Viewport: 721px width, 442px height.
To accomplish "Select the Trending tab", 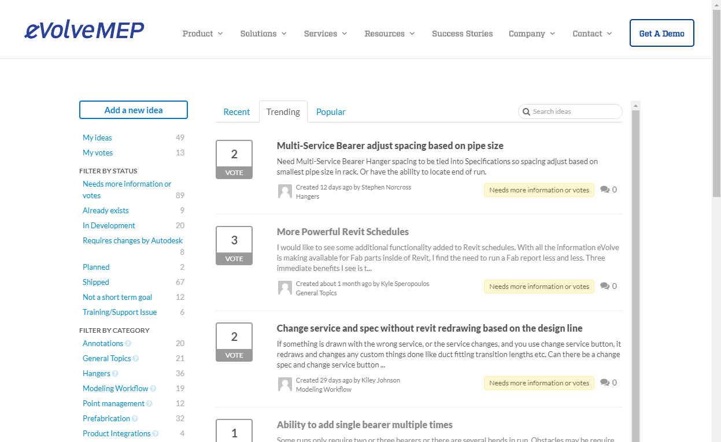I will 283,112.
